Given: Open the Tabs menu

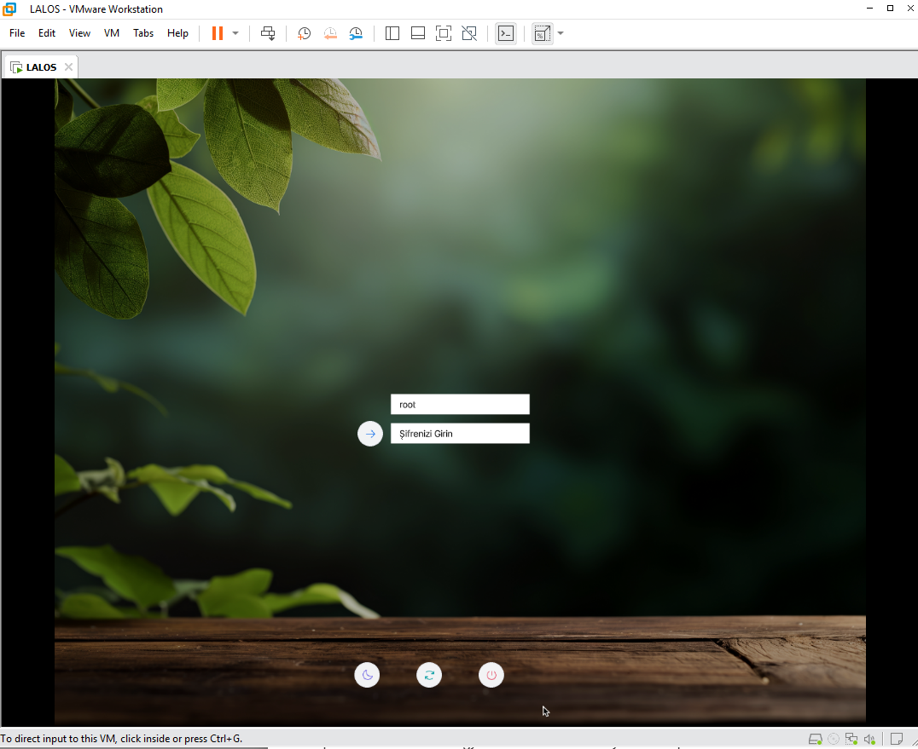Looking at the screenshot, I should point(143,33).
